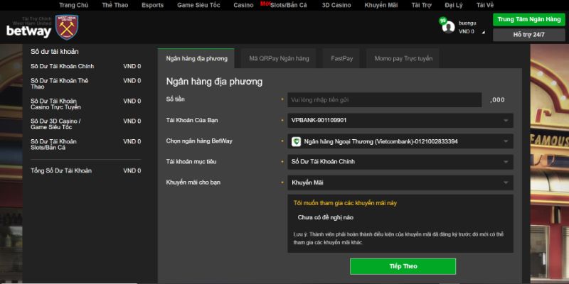Click Tôi muốn tham gia các khuyến mãi này
Image resolution: width=569 pixels, height=284 pixels.
click(345, 203)
